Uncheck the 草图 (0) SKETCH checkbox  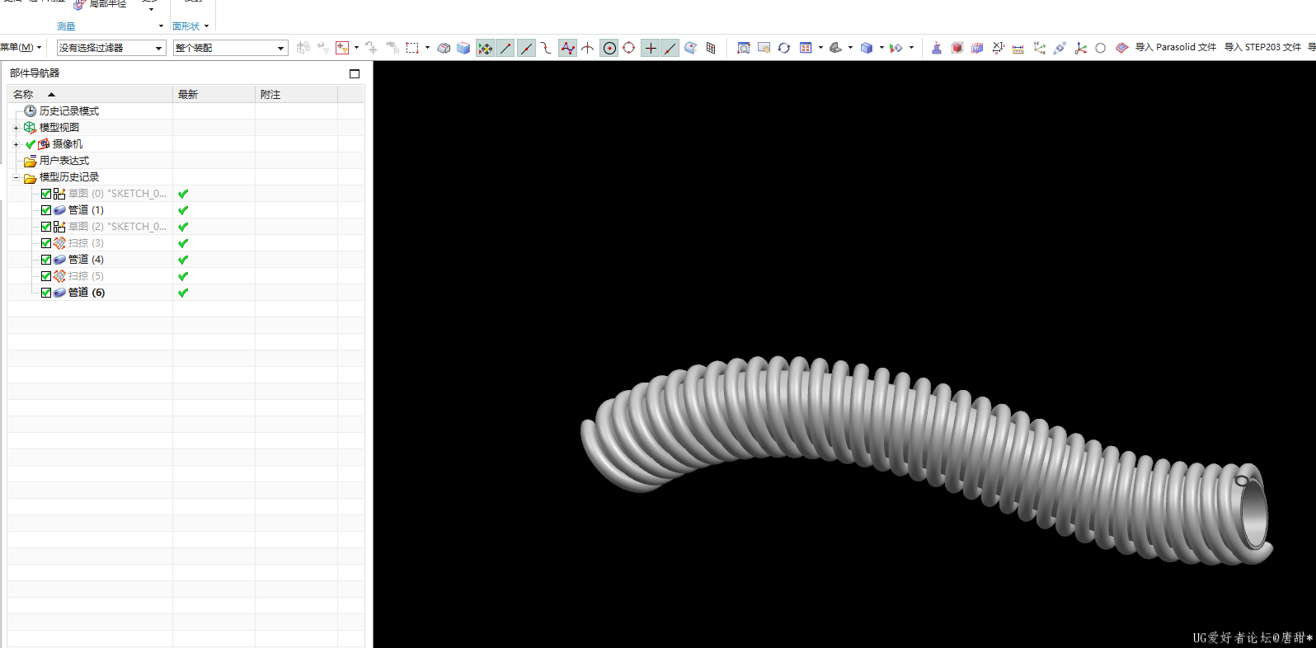[x=46, y=194]
